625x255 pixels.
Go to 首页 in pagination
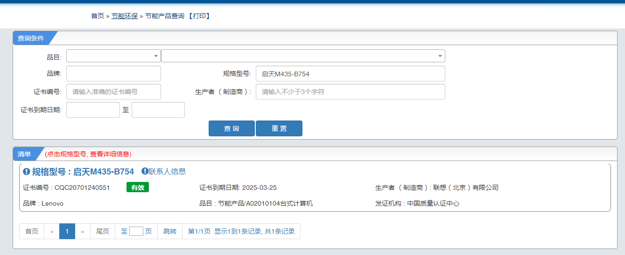pyautogui.click(x=32, y=231)
